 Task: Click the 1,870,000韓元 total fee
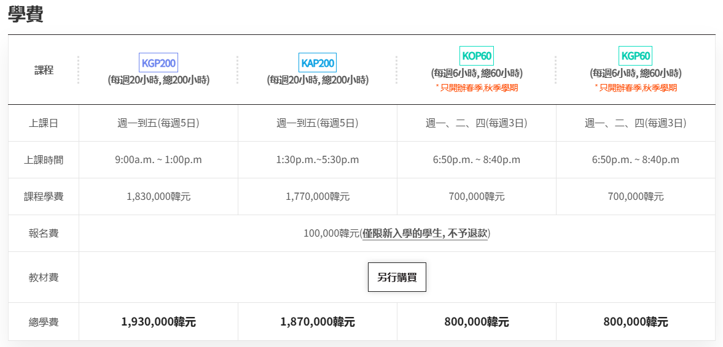pyautogui.click(x=318, y=322)
